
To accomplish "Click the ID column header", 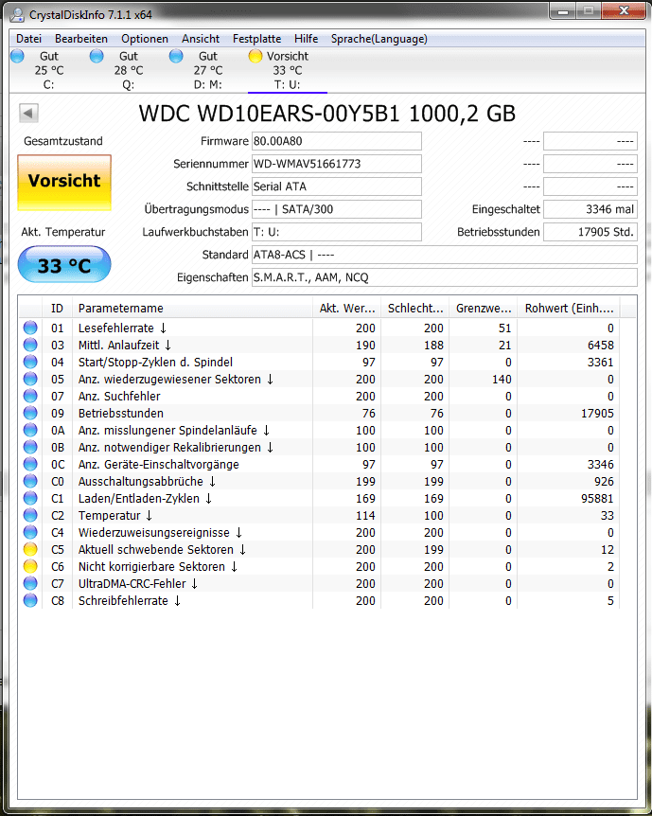I will pyautogui.click(x=57, y=308).
